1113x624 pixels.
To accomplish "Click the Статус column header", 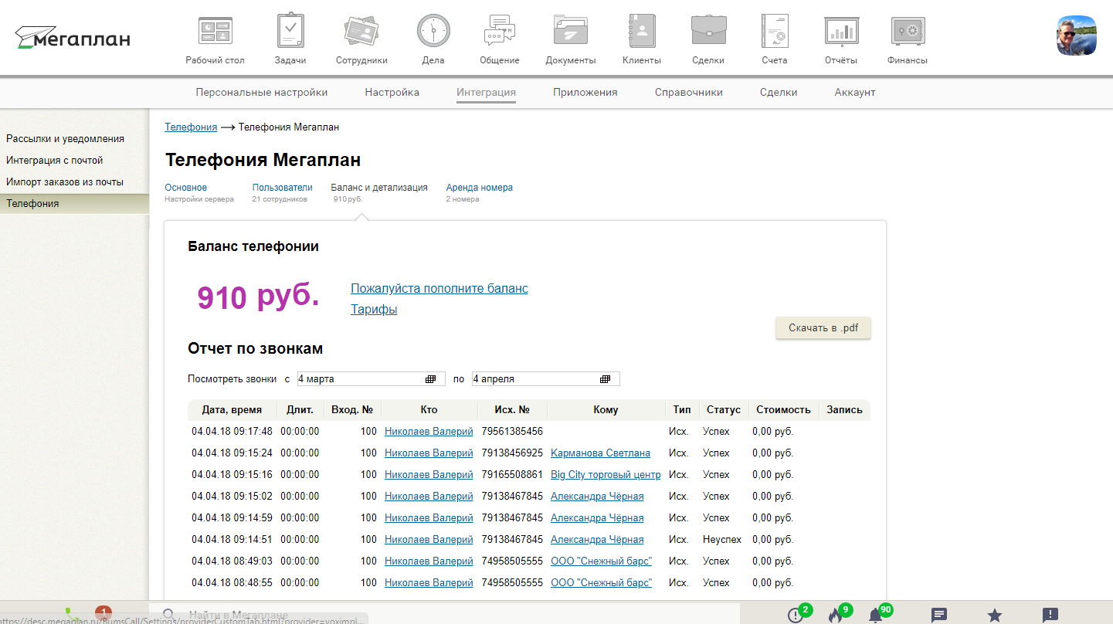I will 723,410.
